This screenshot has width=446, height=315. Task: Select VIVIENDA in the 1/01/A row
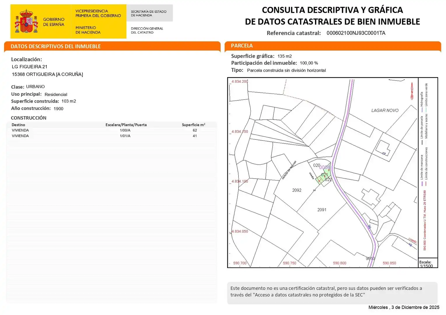pyautogui.click(x=20, y=136)
